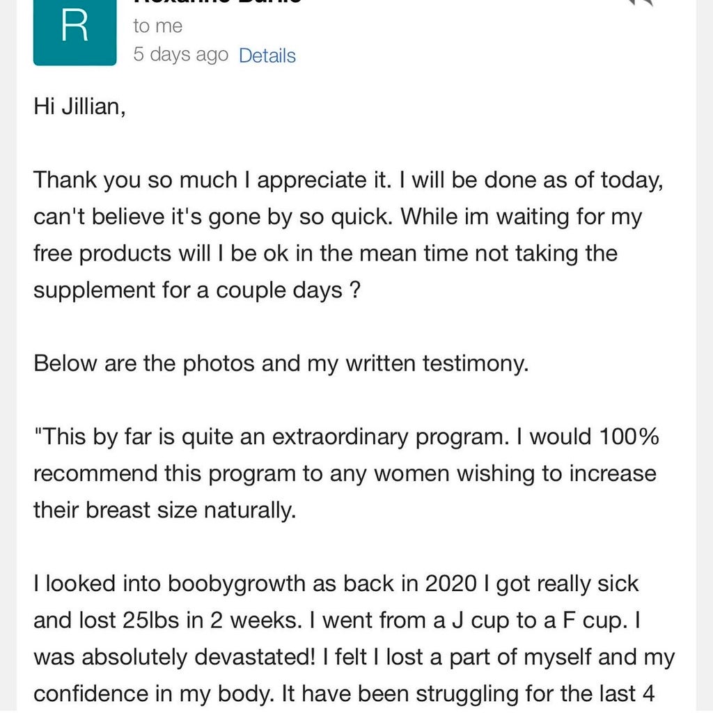713x713 pixels.
Task: Click the line starting "was absolutely devastated!"
Action: point(354,657)
